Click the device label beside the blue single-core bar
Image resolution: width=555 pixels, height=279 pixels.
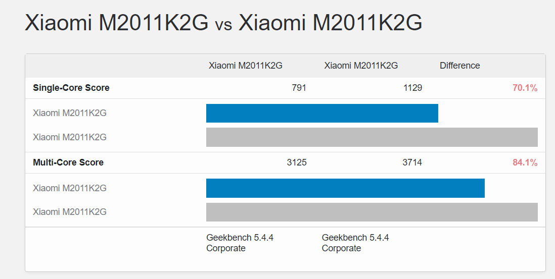[x=70, y=113]
